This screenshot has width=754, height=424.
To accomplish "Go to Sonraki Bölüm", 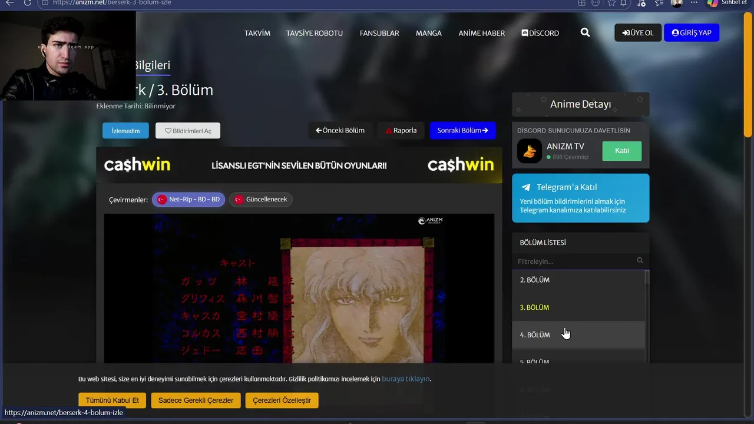I will pyautogui.click(x=462, y=130).
